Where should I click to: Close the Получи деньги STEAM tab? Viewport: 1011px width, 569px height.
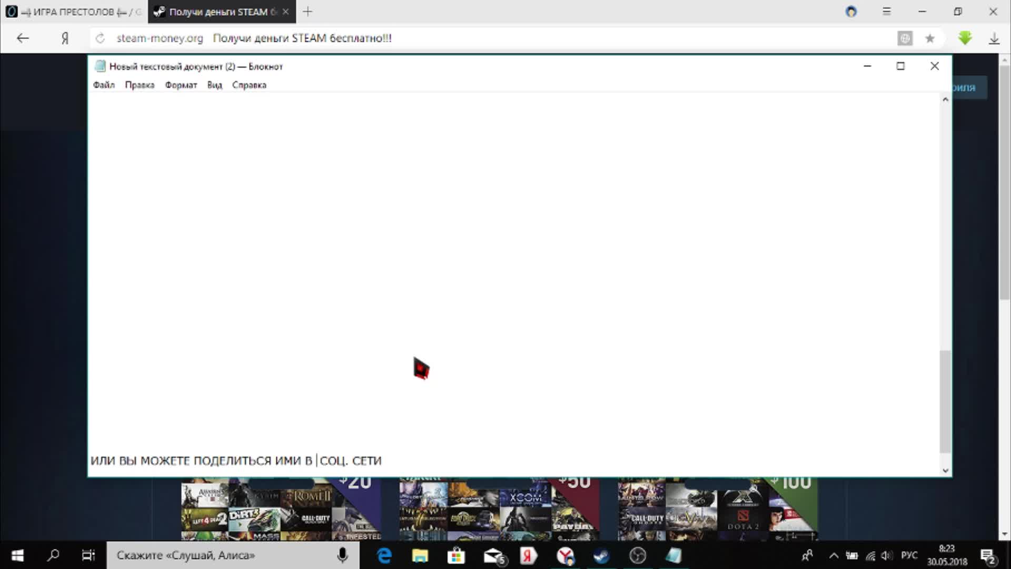pyautogui.click(x=285, y=12)
